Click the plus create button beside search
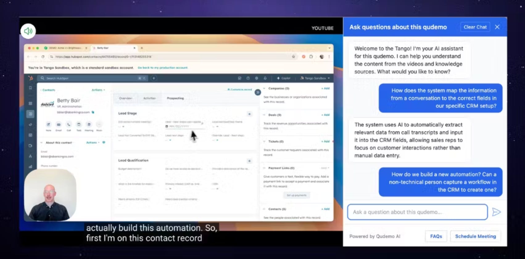 [x=154, y=78]
